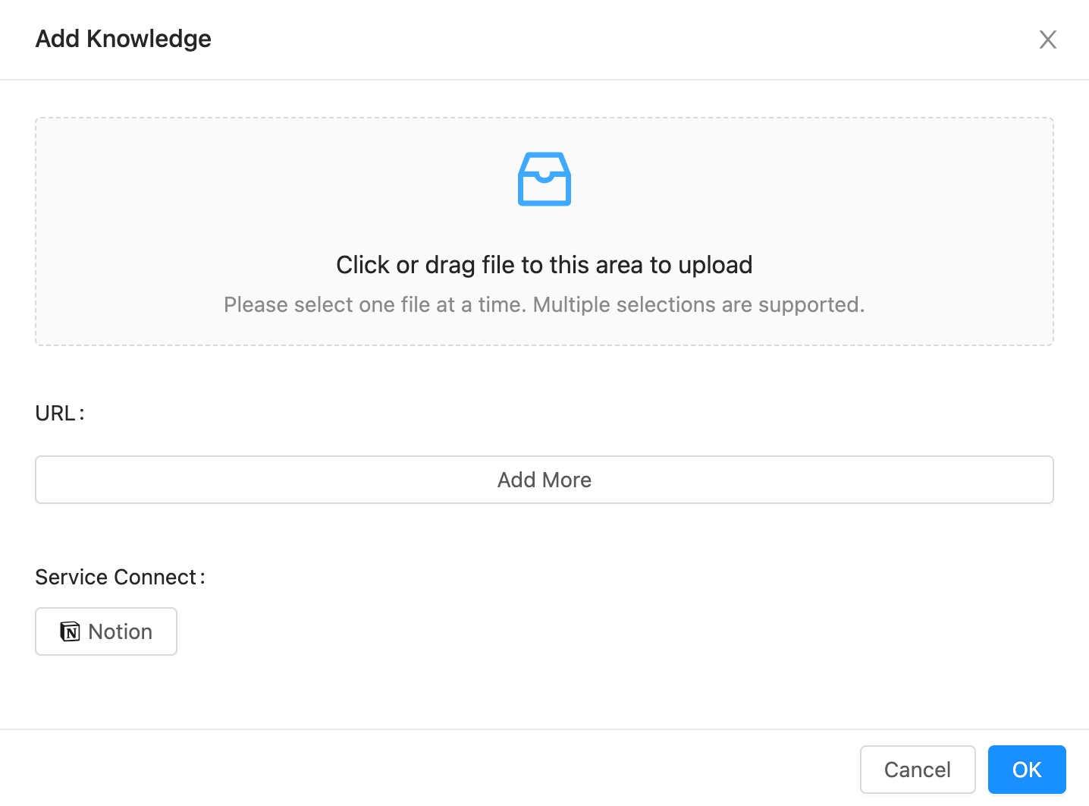Connect the Notion service
Screen dimensions: 1089x806
[106, 631]
